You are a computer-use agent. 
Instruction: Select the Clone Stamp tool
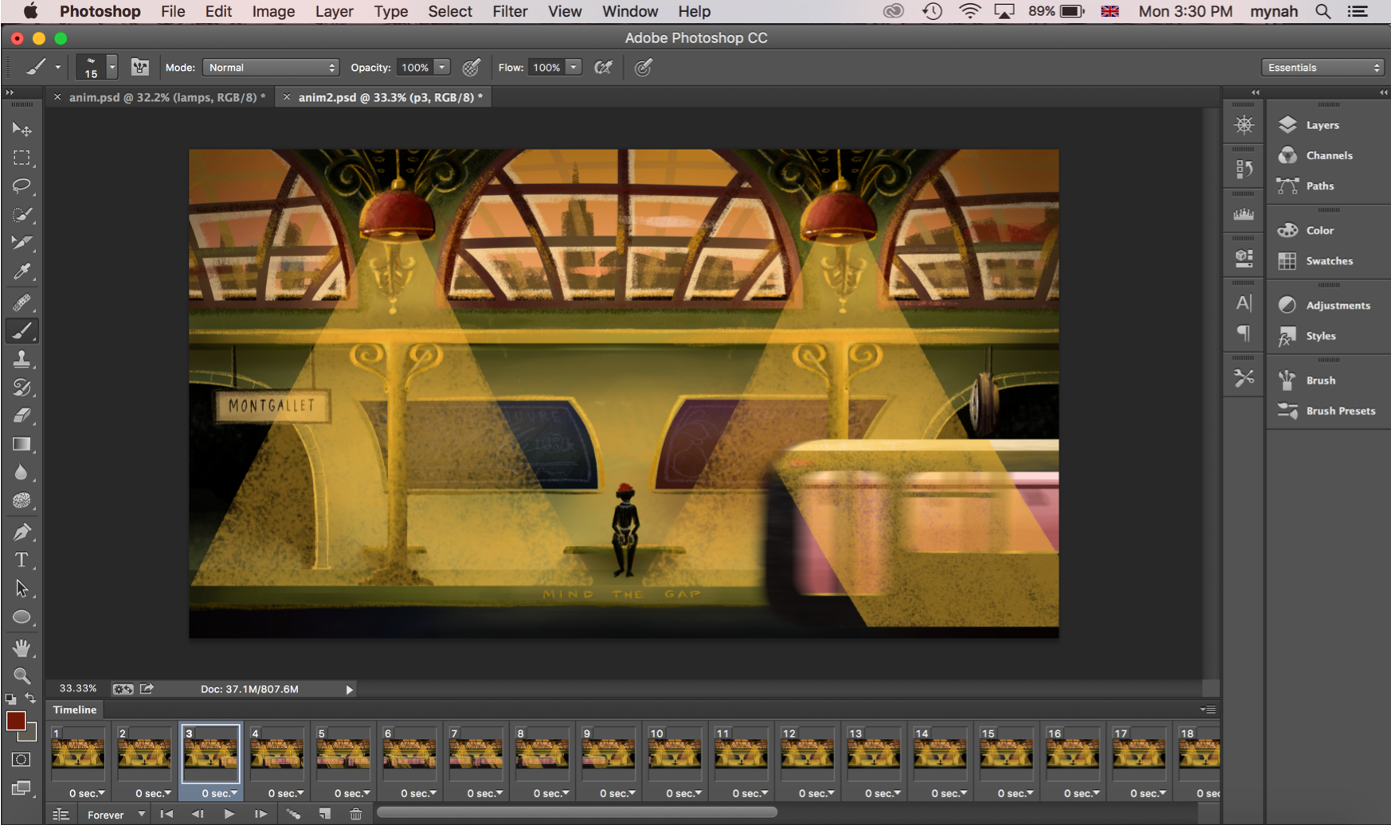[x=22, y=359]
